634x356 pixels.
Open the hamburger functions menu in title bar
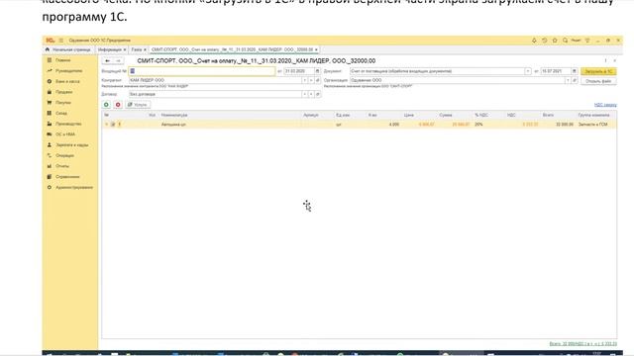coord(61,41)
